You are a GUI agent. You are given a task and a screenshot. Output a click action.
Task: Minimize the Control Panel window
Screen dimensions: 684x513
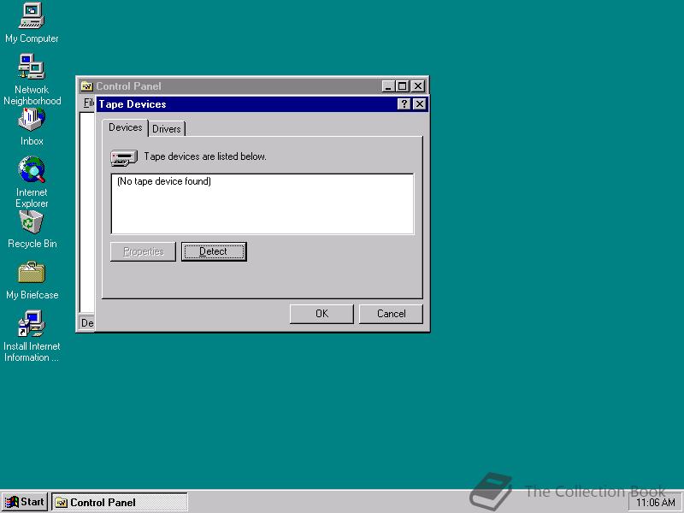[388, 86]
